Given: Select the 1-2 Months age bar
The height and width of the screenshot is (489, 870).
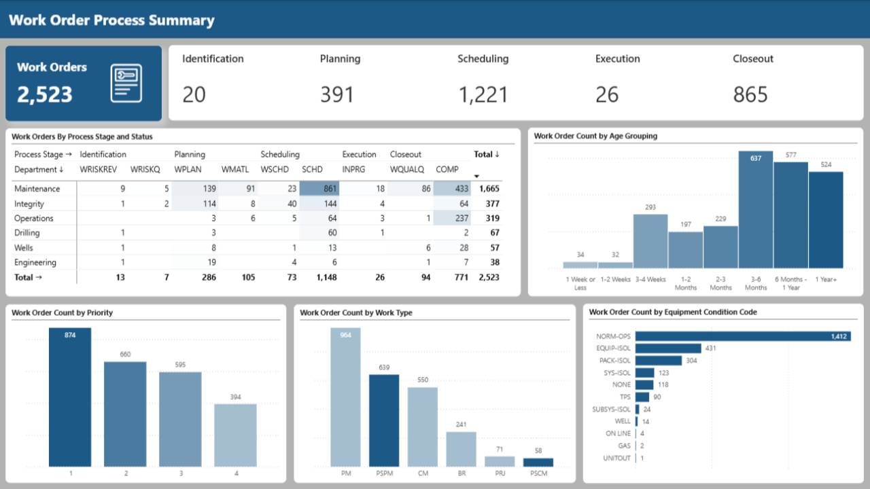Looking at the screenshot, I should point(686,250).
